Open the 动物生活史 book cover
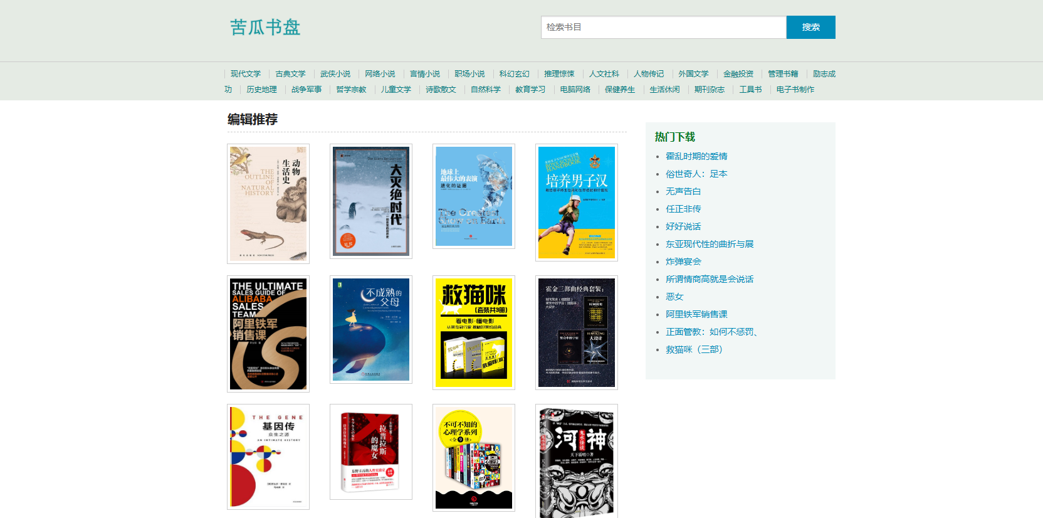 point(268,204)
